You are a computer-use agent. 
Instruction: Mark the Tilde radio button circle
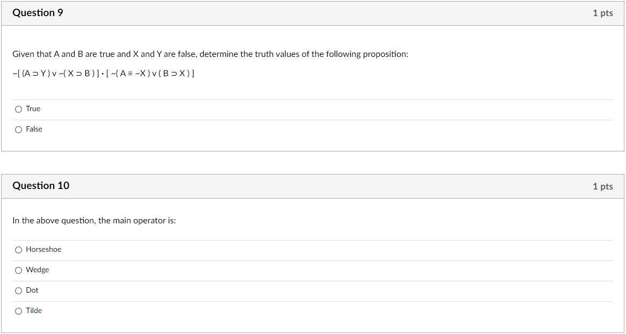[18, 311]
